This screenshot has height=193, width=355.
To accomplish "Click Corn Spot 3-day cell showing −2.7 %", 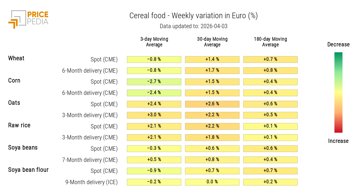I will click(154, 81).
